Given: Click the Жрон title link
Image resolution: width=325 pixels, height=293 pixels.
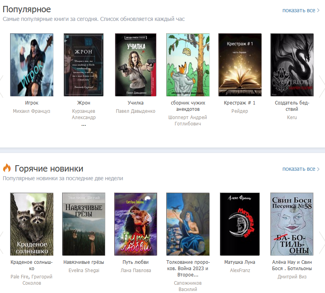Looking at the screenshot, I should [x=84, y=103].
